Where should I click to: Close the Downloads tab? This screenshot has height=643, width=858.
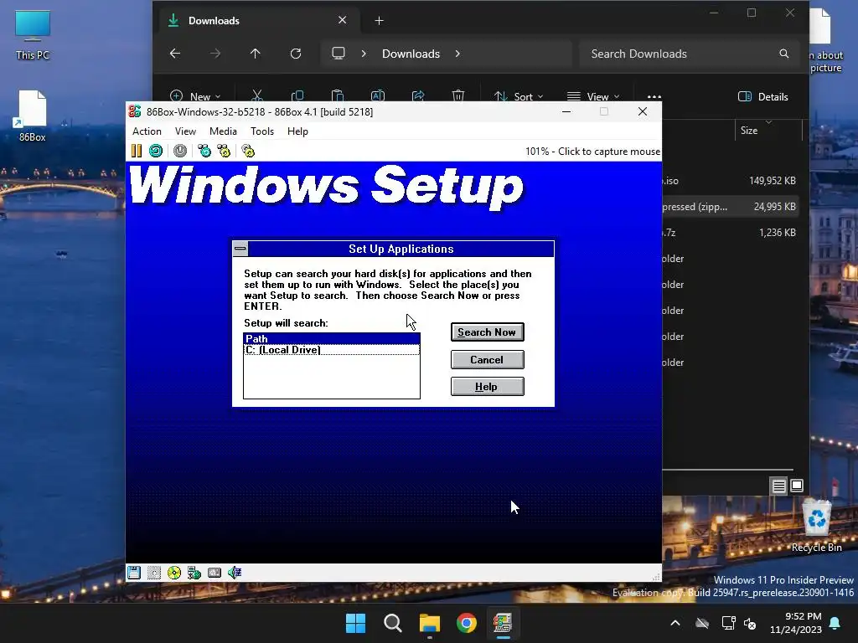pyautogui.click(x=343, y=20)
